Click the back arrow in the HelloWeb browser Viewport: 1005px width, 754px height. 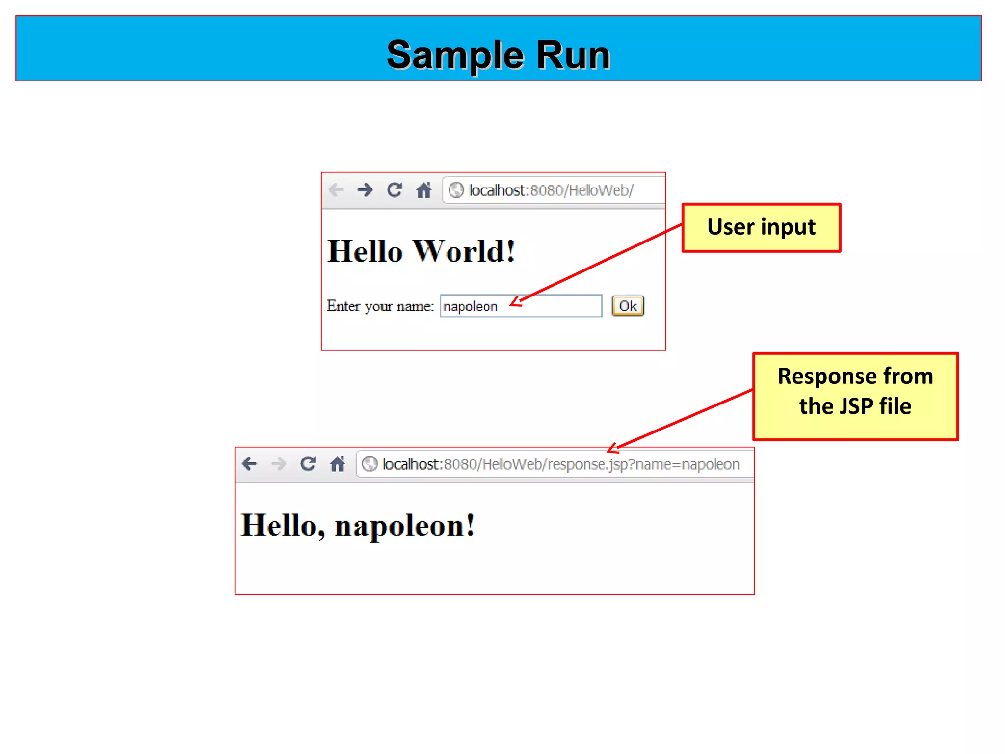[x=336, y=190]
